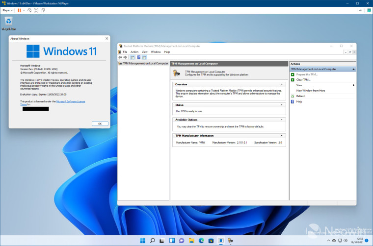Open the Windows Start menu
373x246 pixels.
pos(143,241)
